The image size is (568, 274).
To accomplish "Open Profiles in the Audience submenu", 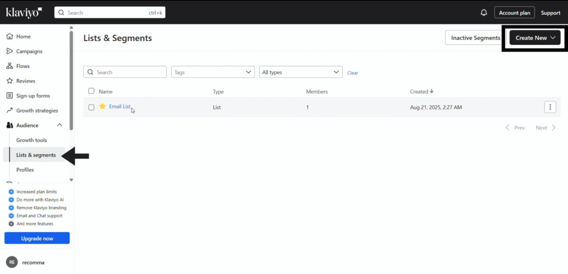I will (x=25, y=170).
